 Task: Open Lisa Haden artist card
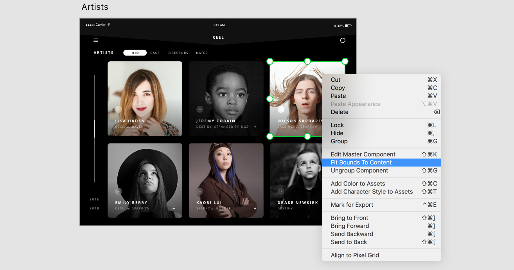point(145,98)
